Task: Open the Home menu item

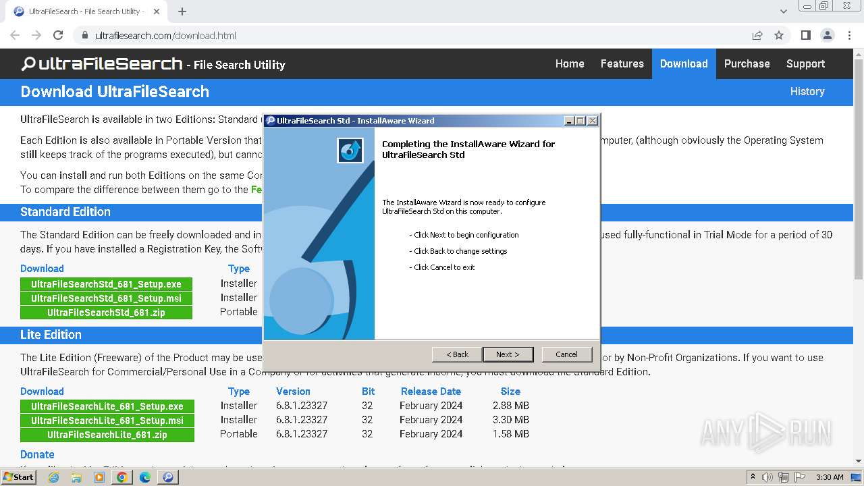Action: [x=570, y=63]
